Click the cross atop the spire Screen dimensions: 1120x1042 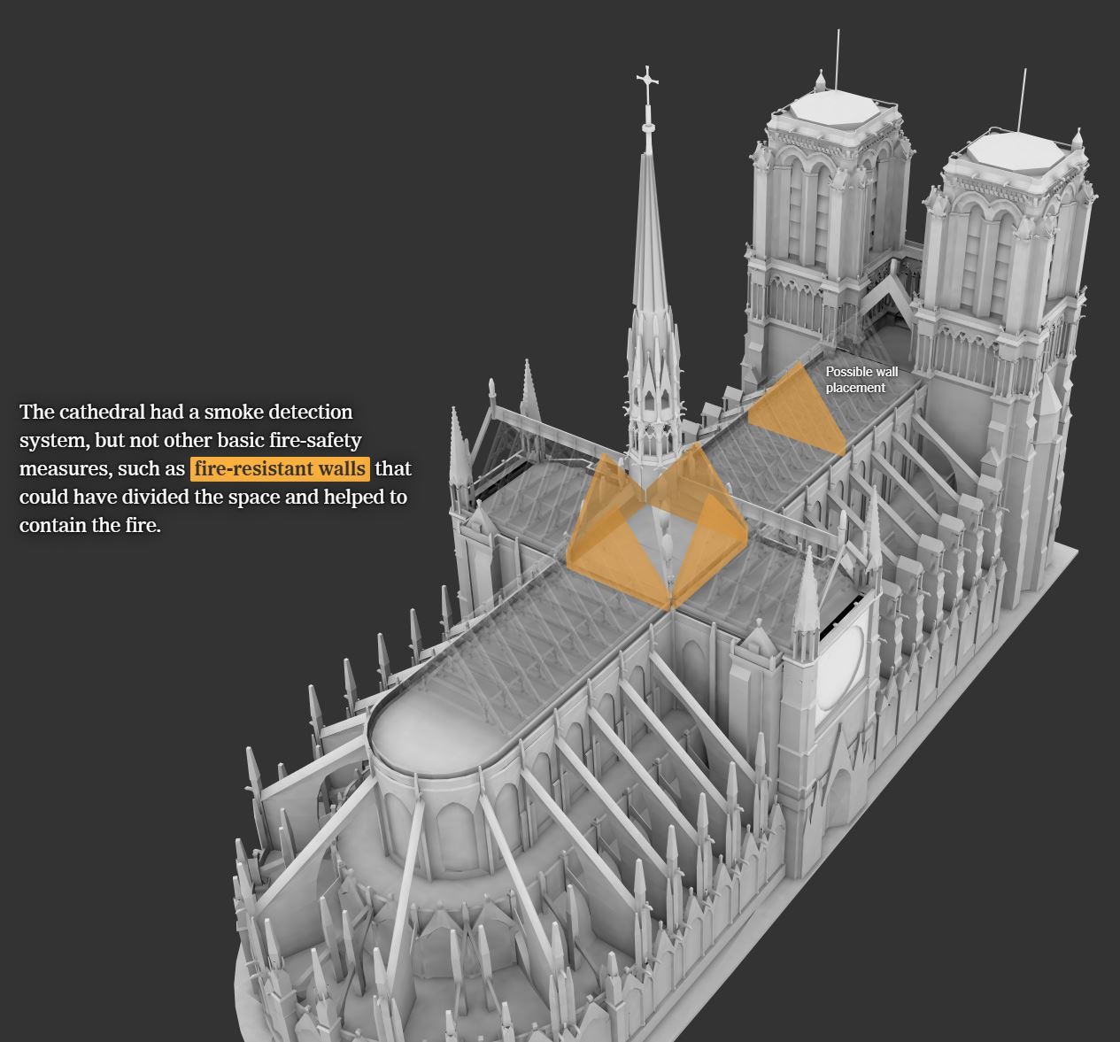click(648, 82)
